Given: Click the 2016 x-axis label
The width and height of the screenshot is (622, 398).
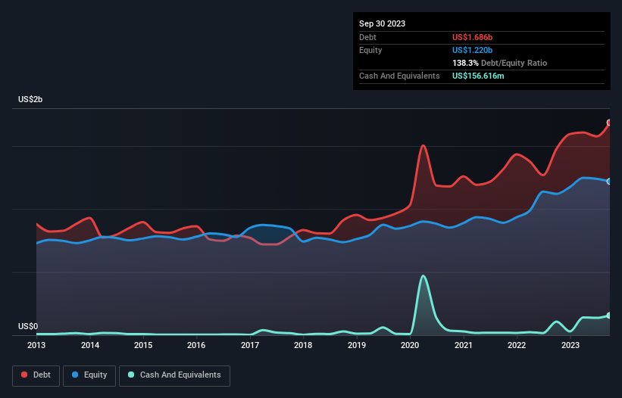Looking at the screenshot, I should coord(196,345).
